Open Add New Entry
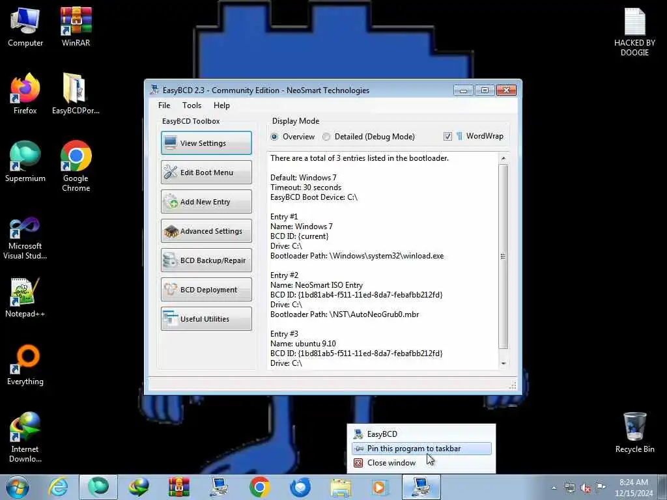The image size is (667, 500). pos(206,202)
